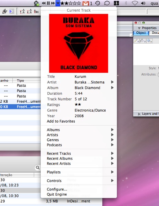Switch to Document tab in Properties panel

coord(155,33)
